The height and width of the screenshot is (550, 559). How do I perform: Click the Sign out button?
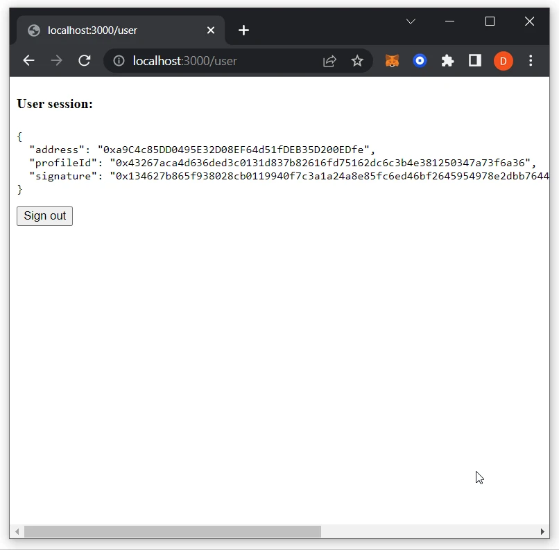coord(44,216)
